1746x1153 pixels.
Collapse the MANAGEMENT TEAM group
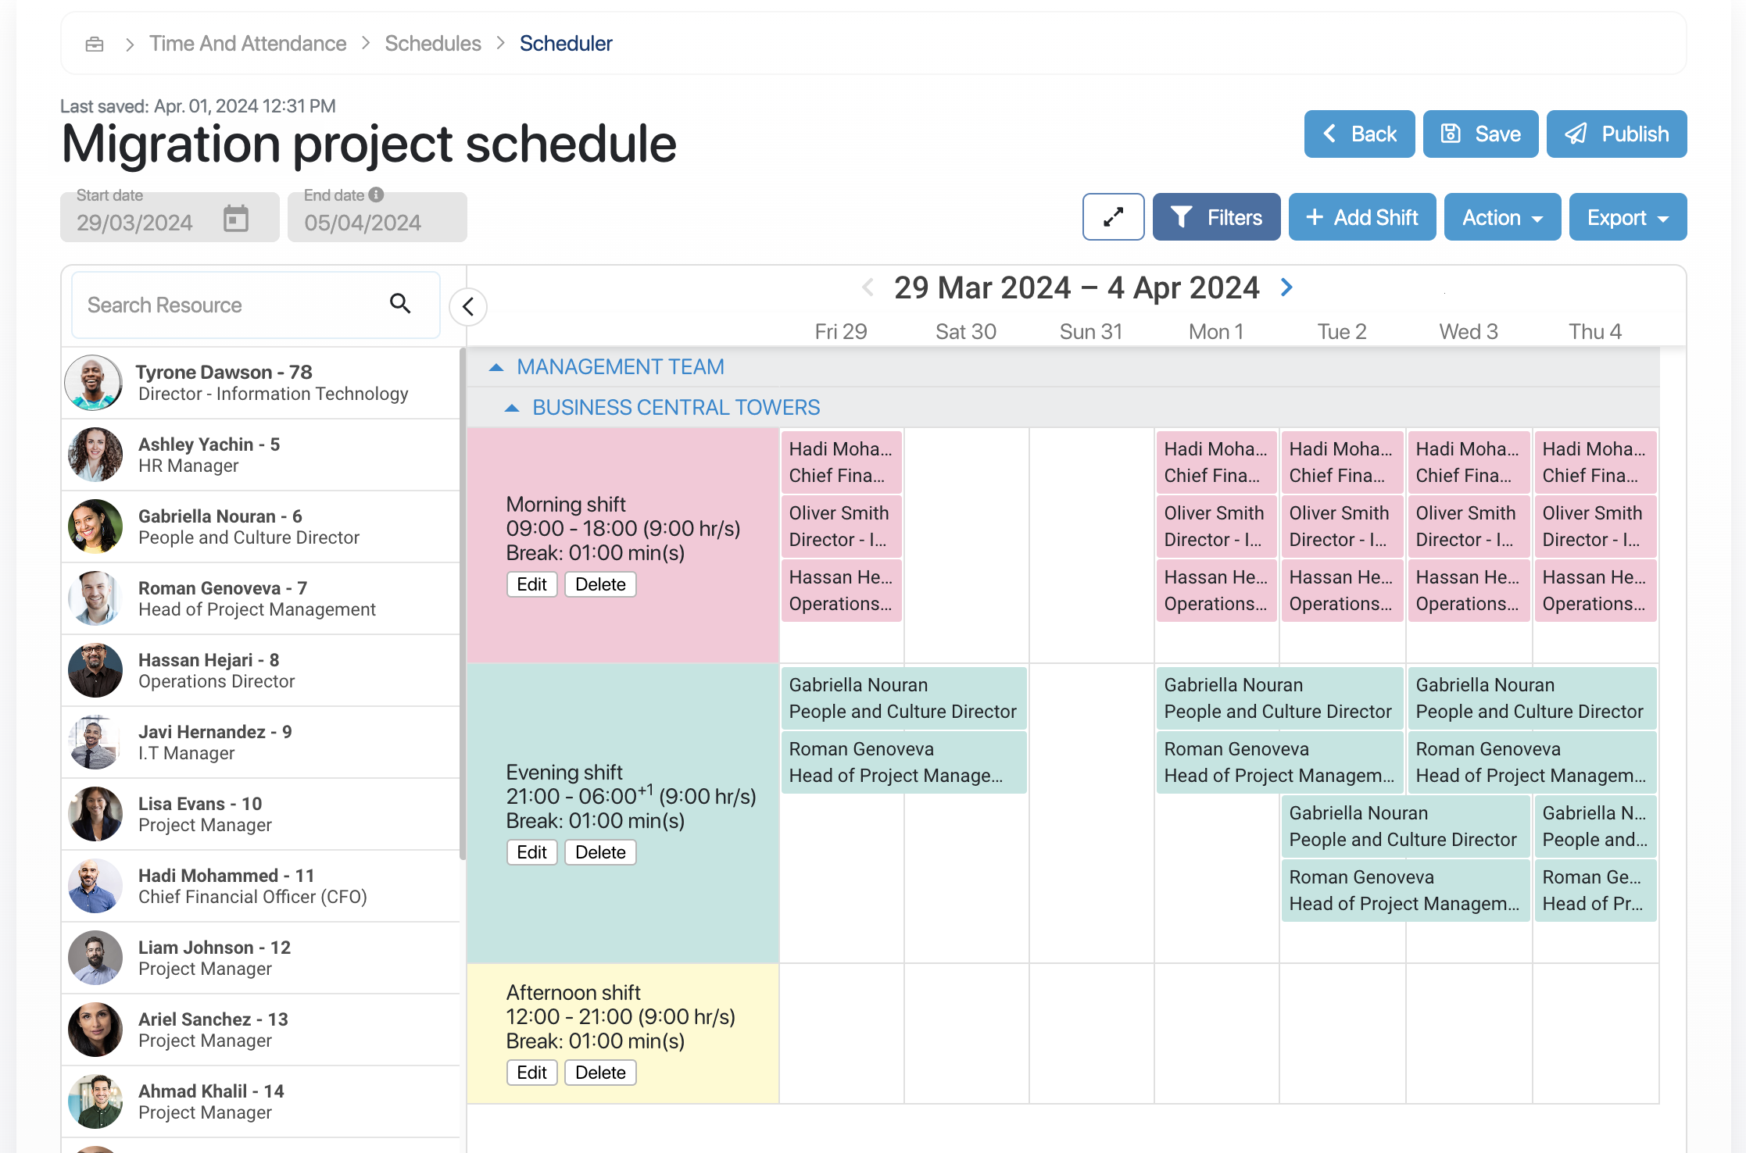coord(496,367)
